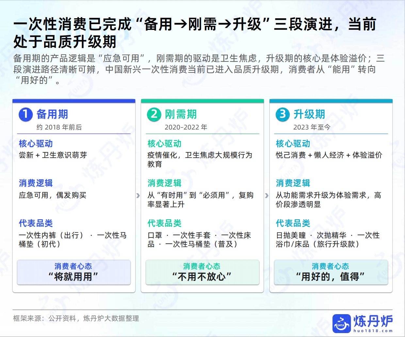Screen dimensions: 405x337
Task: Select the 刚需期 heading
Action: click(181, 114)
